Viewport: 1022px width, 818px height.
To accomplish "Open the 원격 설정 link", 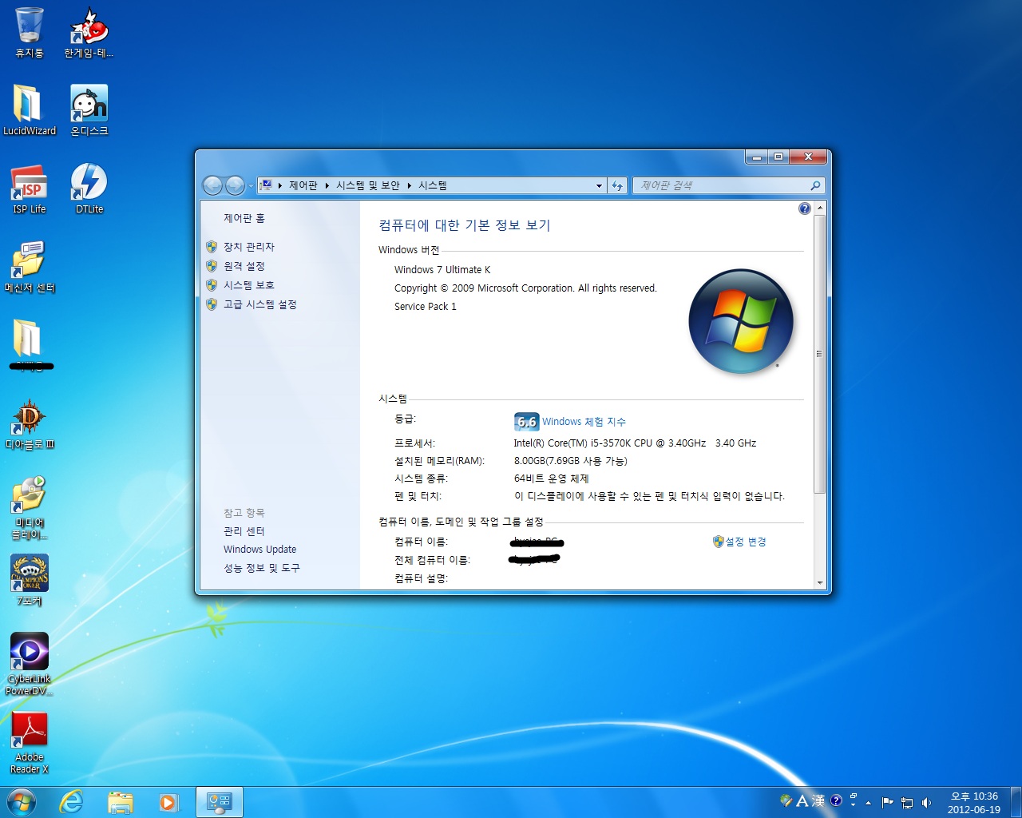I will point(244,266).
